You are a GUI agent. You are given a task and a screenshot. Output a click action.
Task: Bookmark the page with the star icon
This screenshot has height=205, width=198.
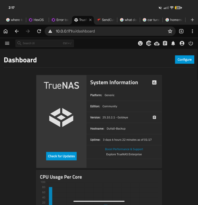[x=170, y=31]
